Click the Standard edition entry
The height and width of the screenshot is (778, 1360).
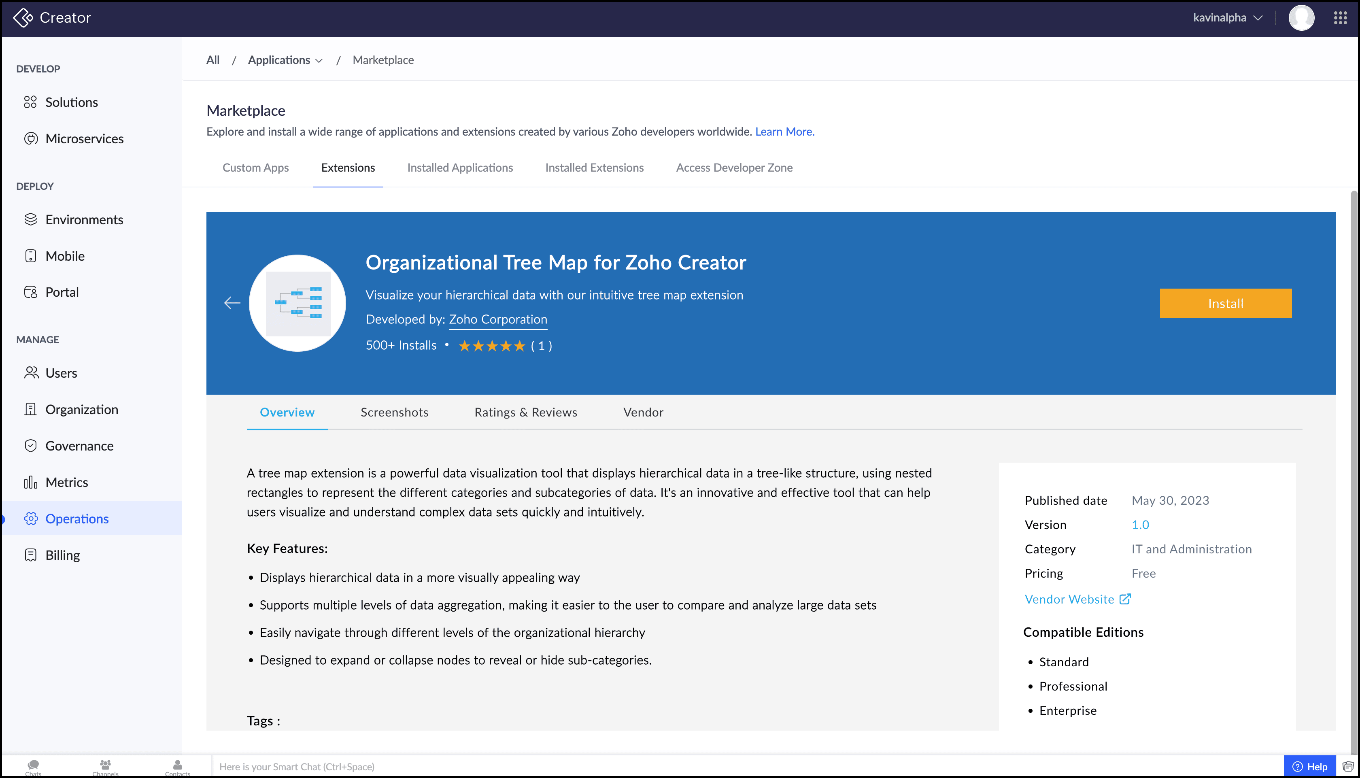click(x=1064, y=662)
